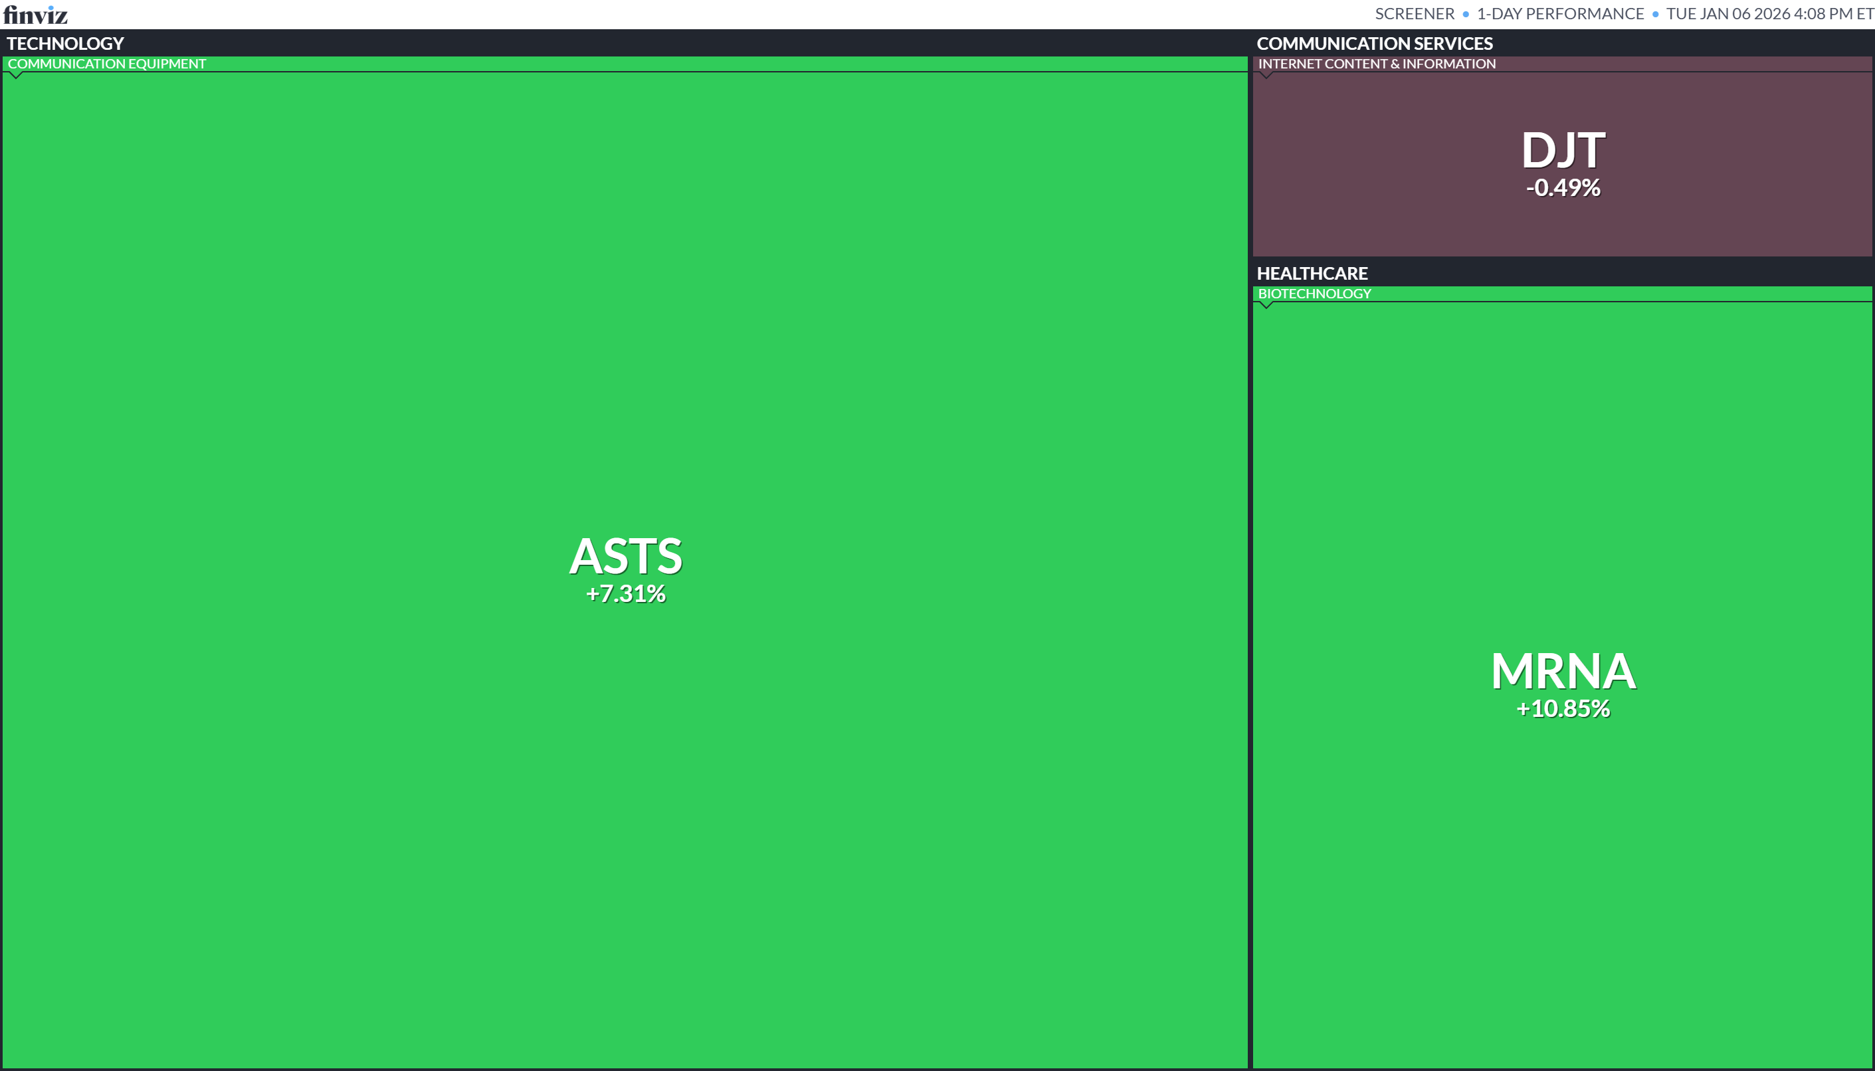Click blue dot between Screener and 1-Day Performance
This screenshot has width=1875, height=1071.
click(1465, 14)
